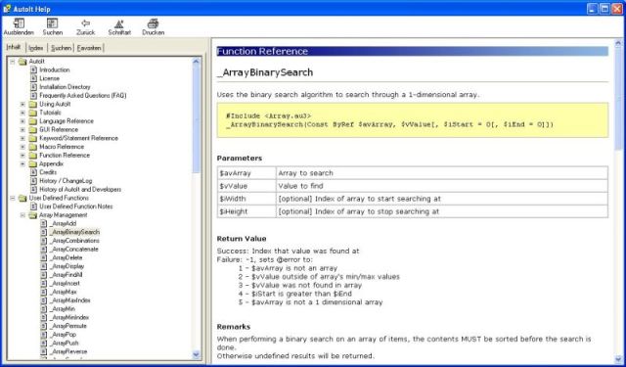The height and width of the screenshot is (367, 626).
Task: Click the _ArrayCombinations page icon
Action: pyautogui.click(x=44, y=241)
